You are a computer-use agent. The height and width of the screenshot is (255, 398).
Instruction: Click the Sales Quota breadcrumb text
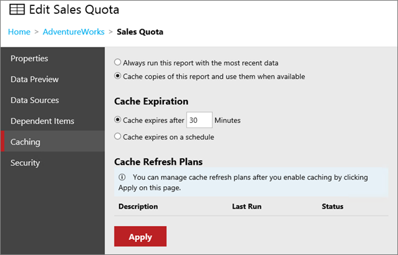coord(140,32)
